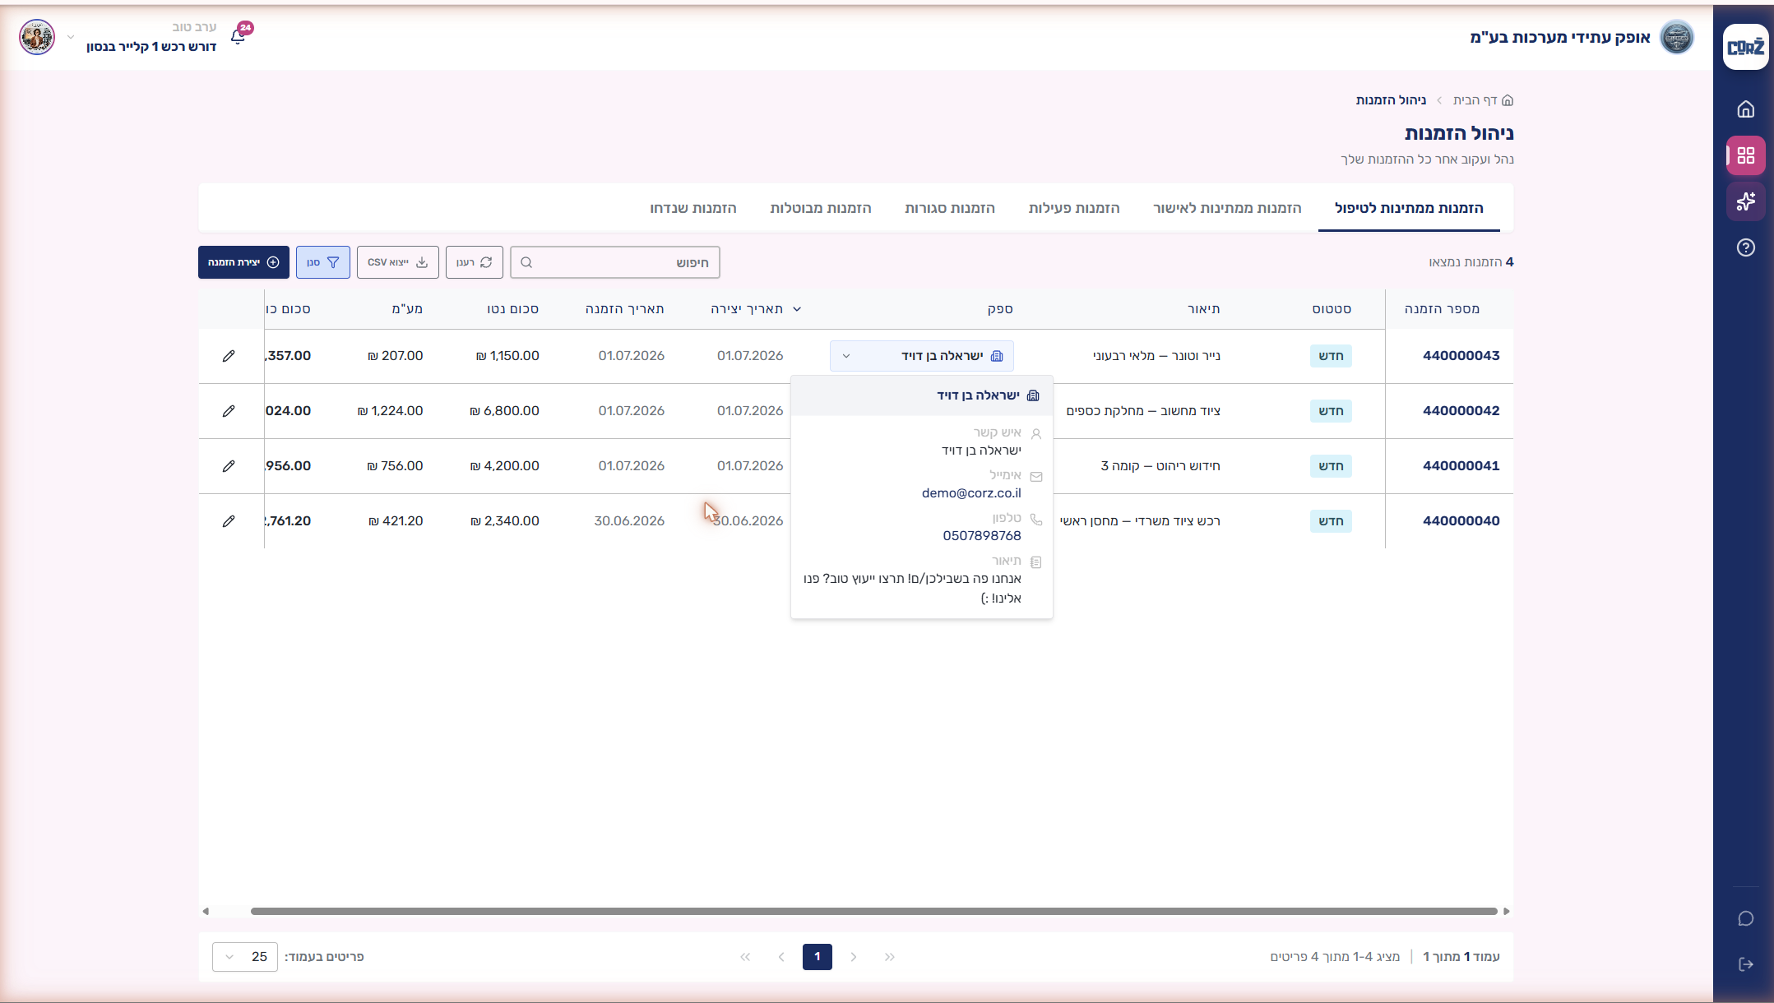
Task: Click the home icon in breadcrumb
Action: pos(1508,100)
